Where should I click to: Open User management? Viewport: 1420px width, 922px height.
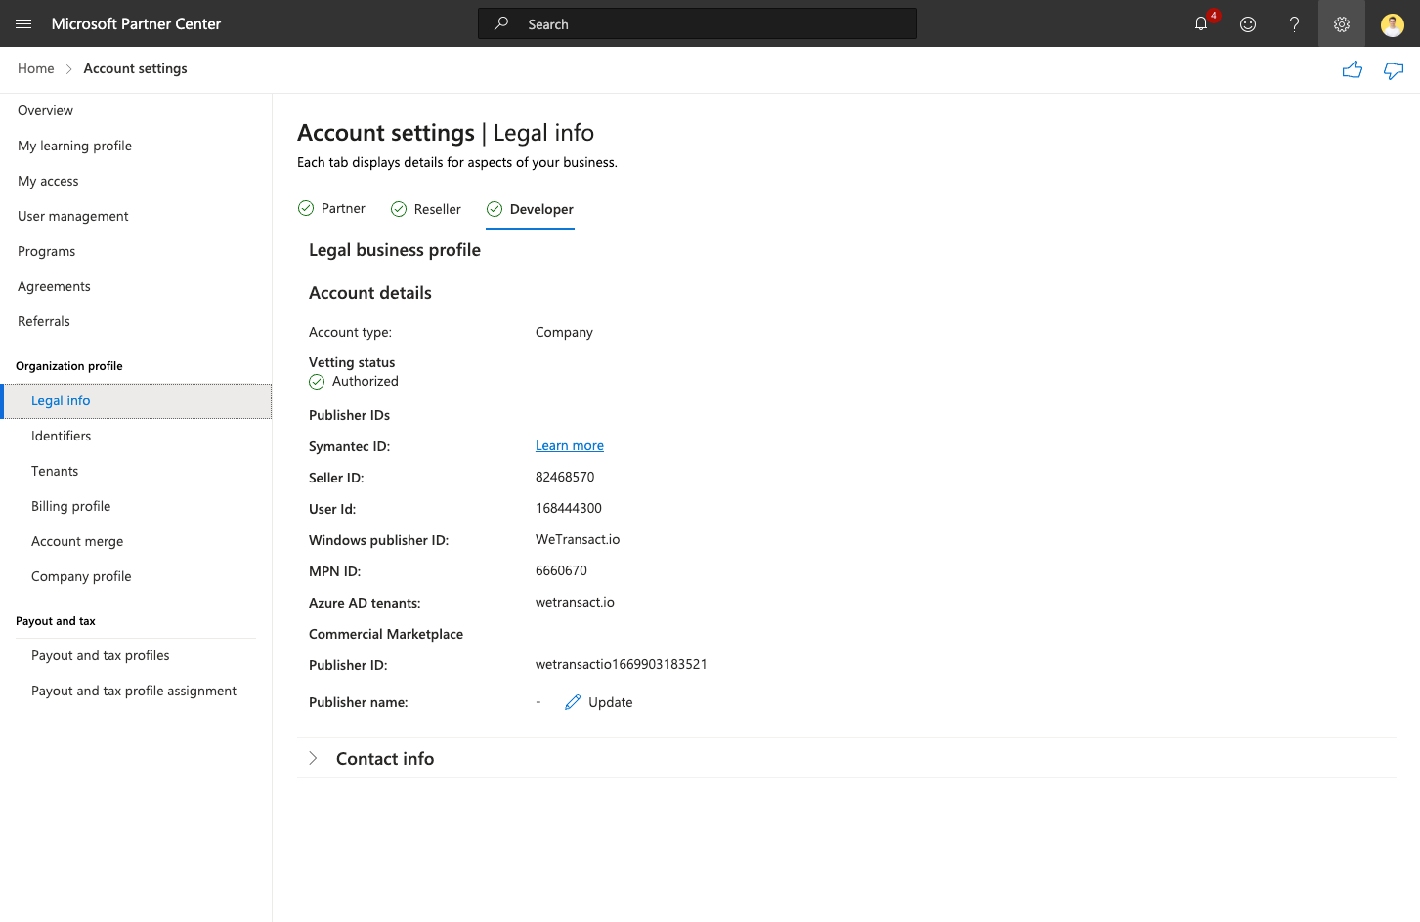73,216
